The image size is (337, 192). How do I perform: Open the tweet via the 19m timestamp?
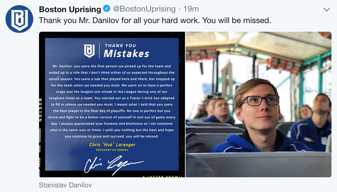pyautogui.click(x=191, y=9)
